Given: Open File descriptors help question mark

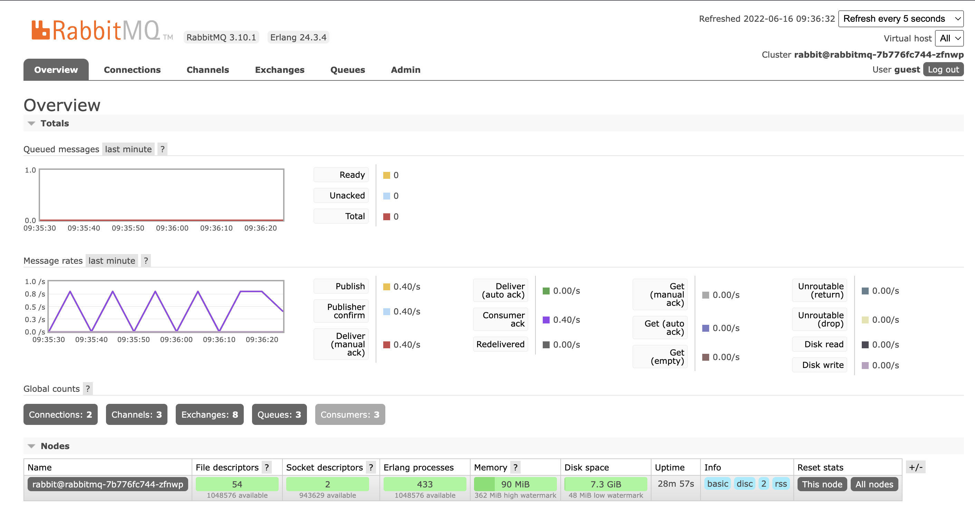Looking at the screenshot, I should (267, 467).
